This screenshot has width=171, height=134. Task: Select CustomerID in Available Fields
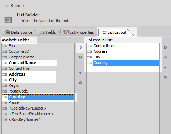click(19, 51)
